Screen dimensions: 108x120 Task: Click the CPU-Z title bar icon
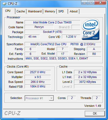pyautogui.click(x=4, y=4)
